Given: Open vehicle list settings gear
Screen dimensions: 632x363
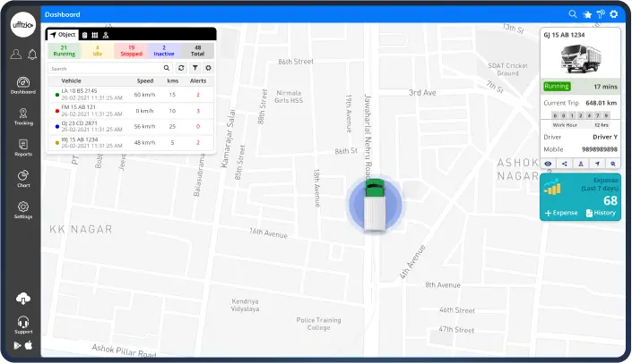Looking at the screenshot, I should [x=208, y=68].
